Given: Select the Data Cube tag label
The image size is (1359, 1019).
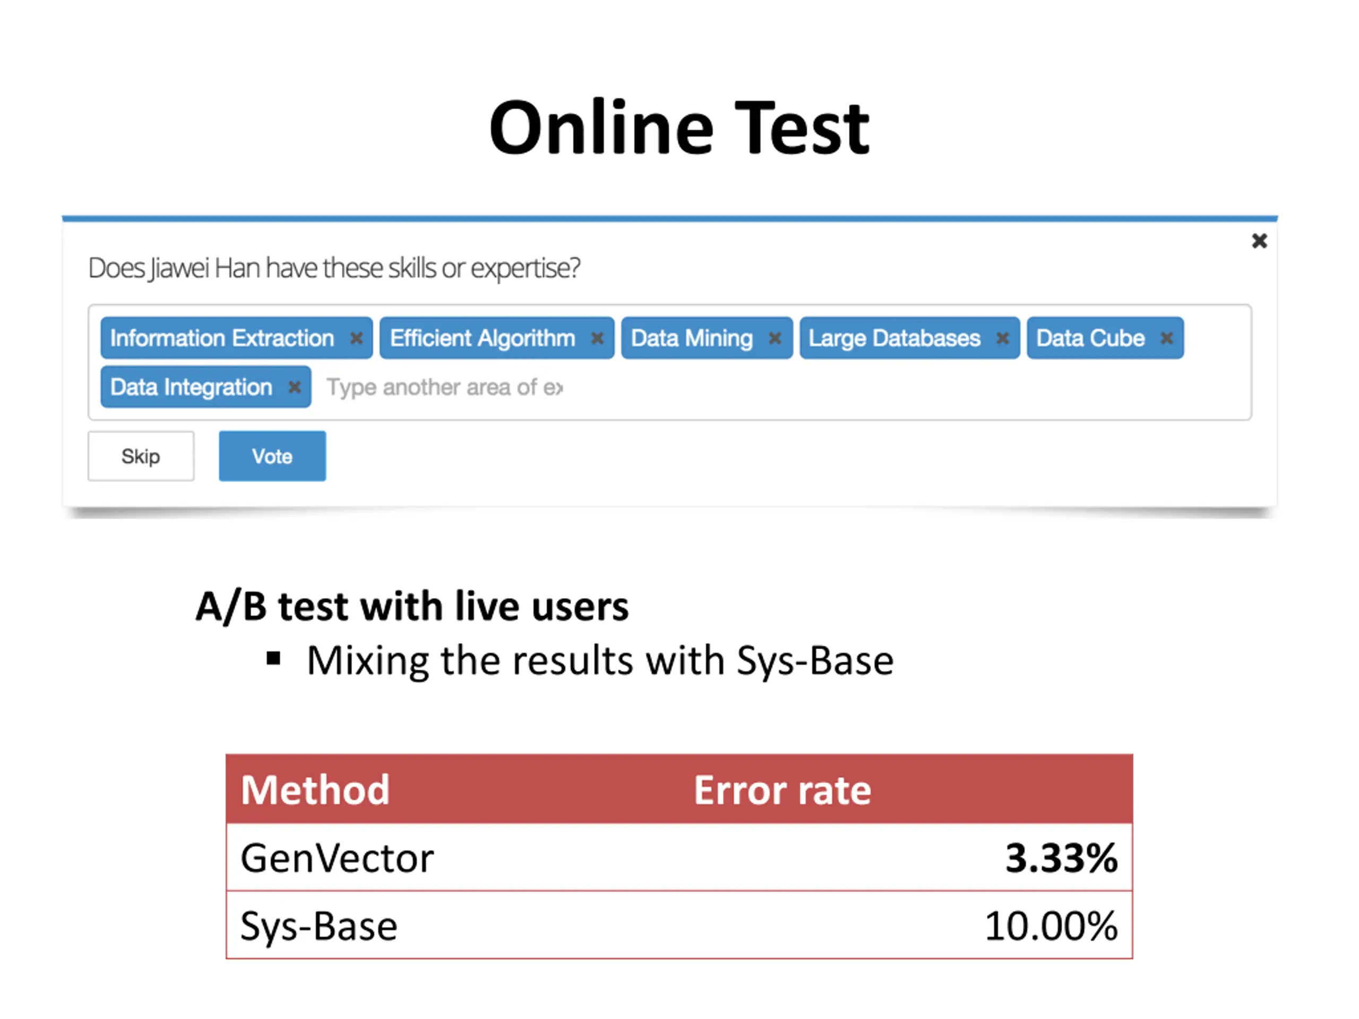Looking at the screenshot, I should point(1090,338).
